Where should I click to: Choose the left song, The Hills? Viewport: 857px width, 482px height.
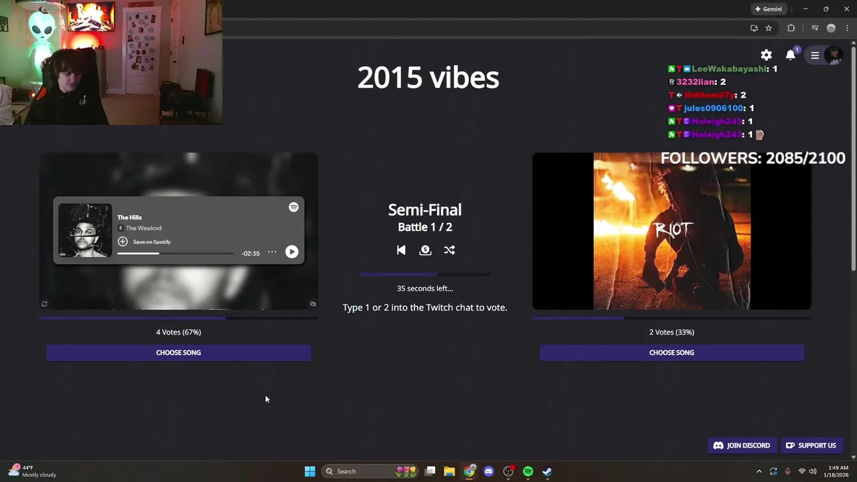(178, 353)
